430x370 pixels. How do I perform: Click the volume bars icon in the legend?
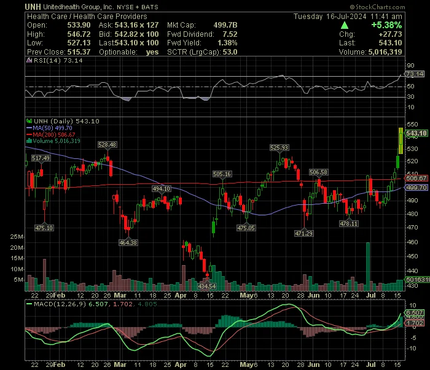click(29, 141)
